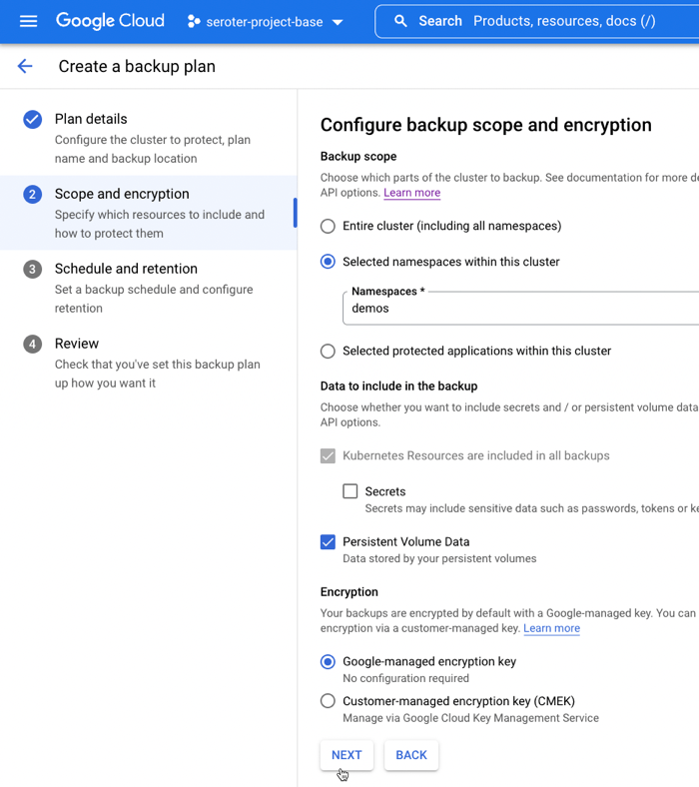Choose Customer-managed encryption key (CMEK)

[328, 701]
